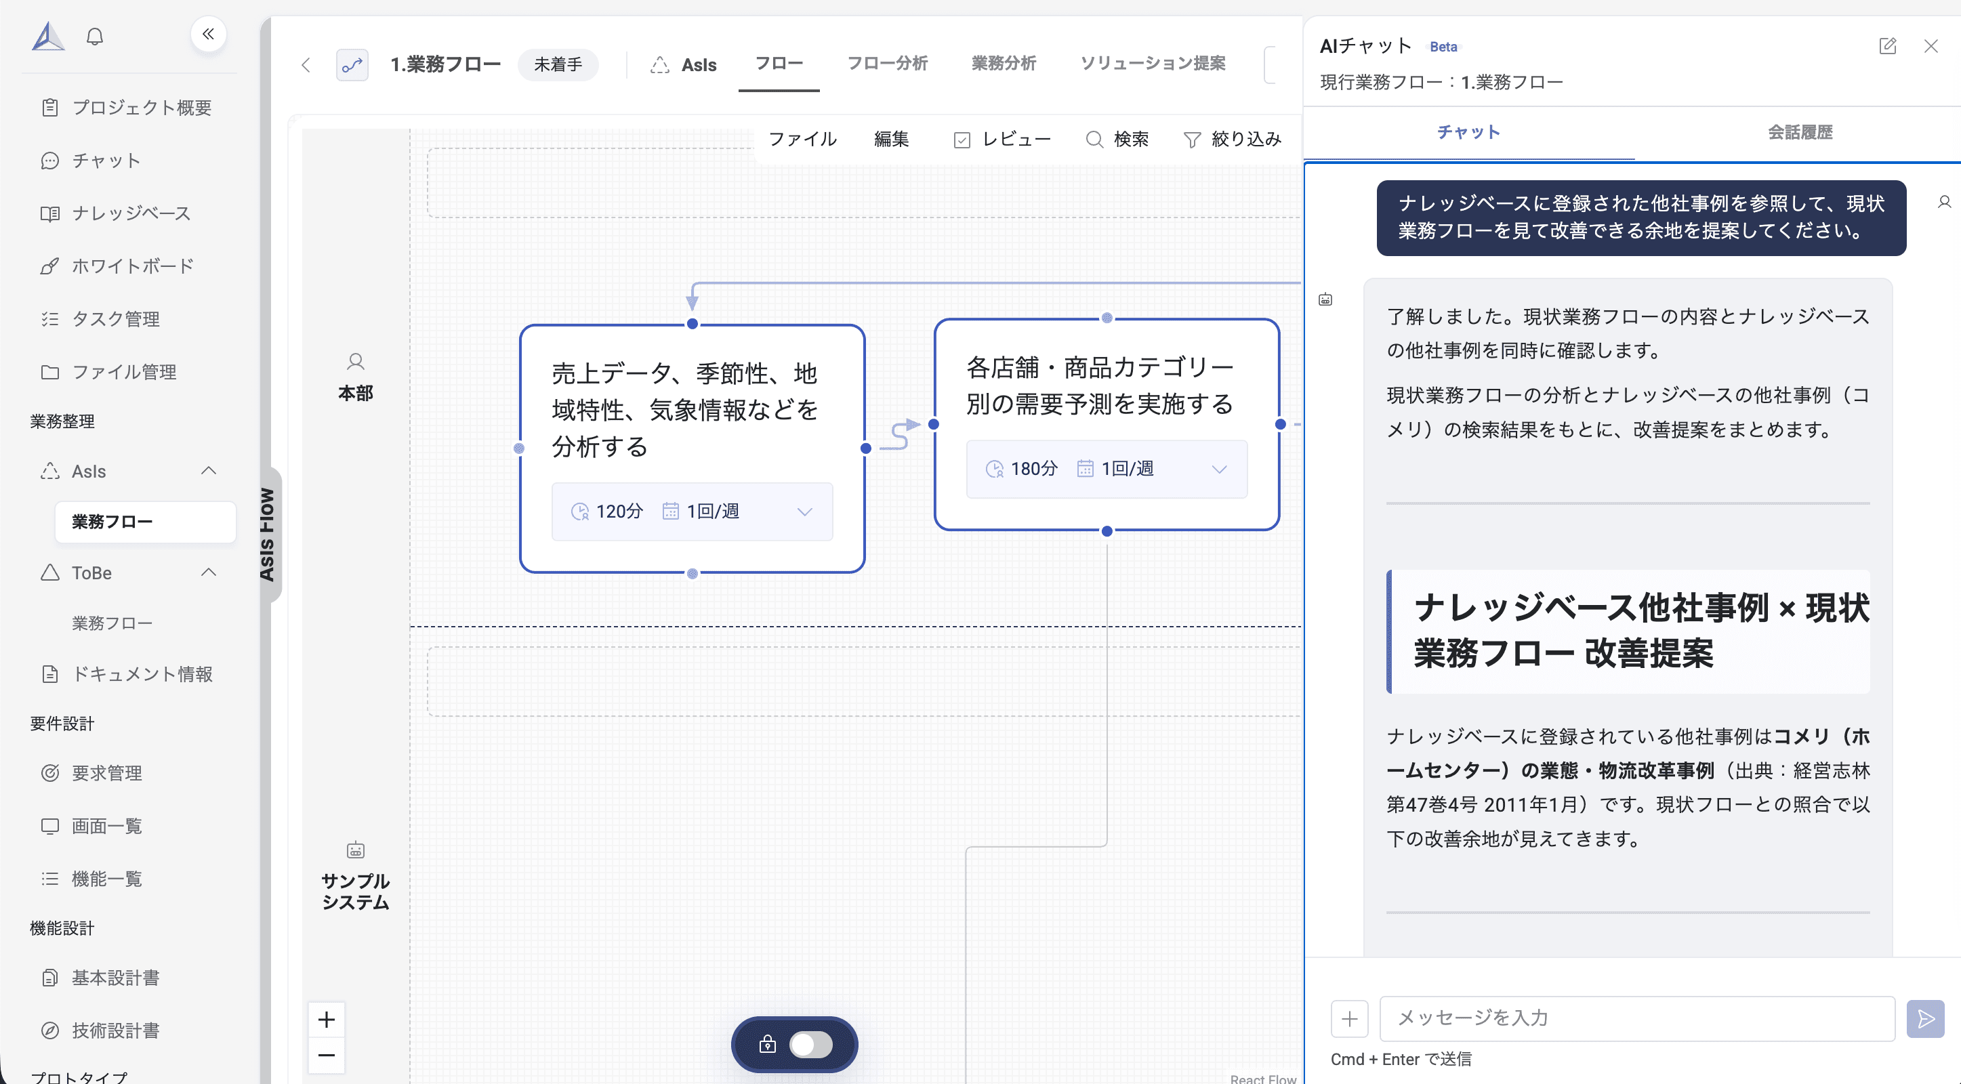This screenshot has height=1084, width=1961.
Task: Expand the 120分 node detail chevron
Action: [804, 512]
